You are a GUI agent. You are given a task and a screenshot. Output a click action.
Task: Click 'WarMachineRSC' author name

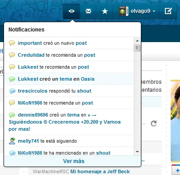point(51,171)
